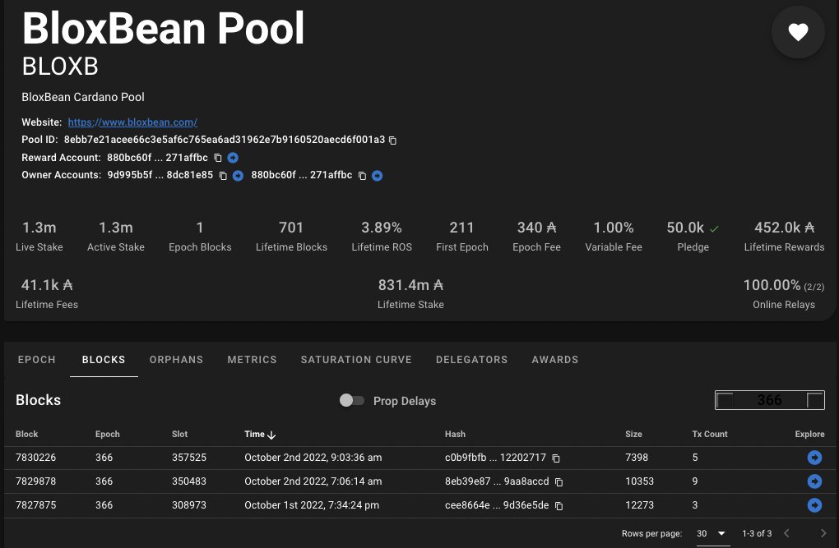Click time October 2nd 2022, 9:03:36 am
The image size is (839, 548).
pyautogui.click(x=313, y=458)
